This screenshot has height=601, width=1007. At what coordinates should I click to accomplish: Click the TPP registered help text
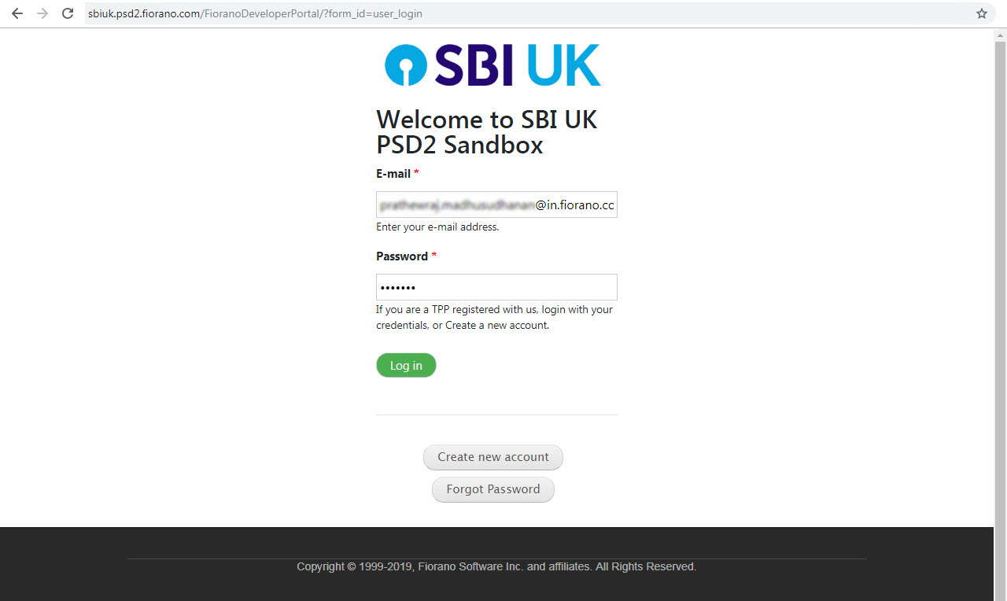(x=494, y=317)
